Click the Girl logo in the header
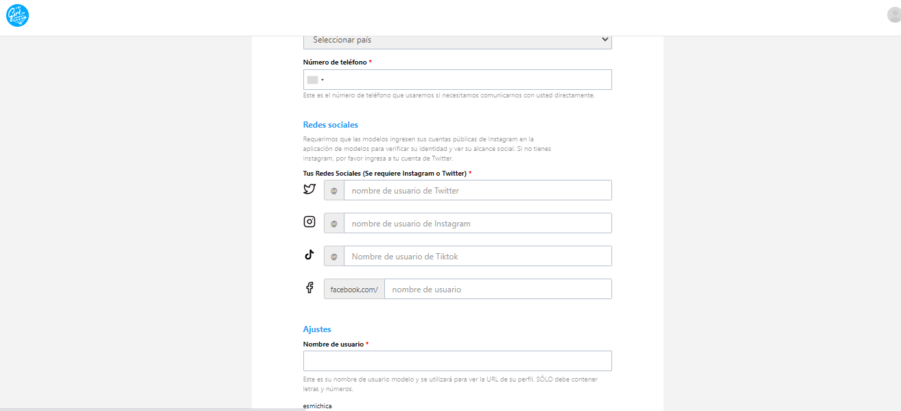 pyautogui.click(x=17, y=16)
